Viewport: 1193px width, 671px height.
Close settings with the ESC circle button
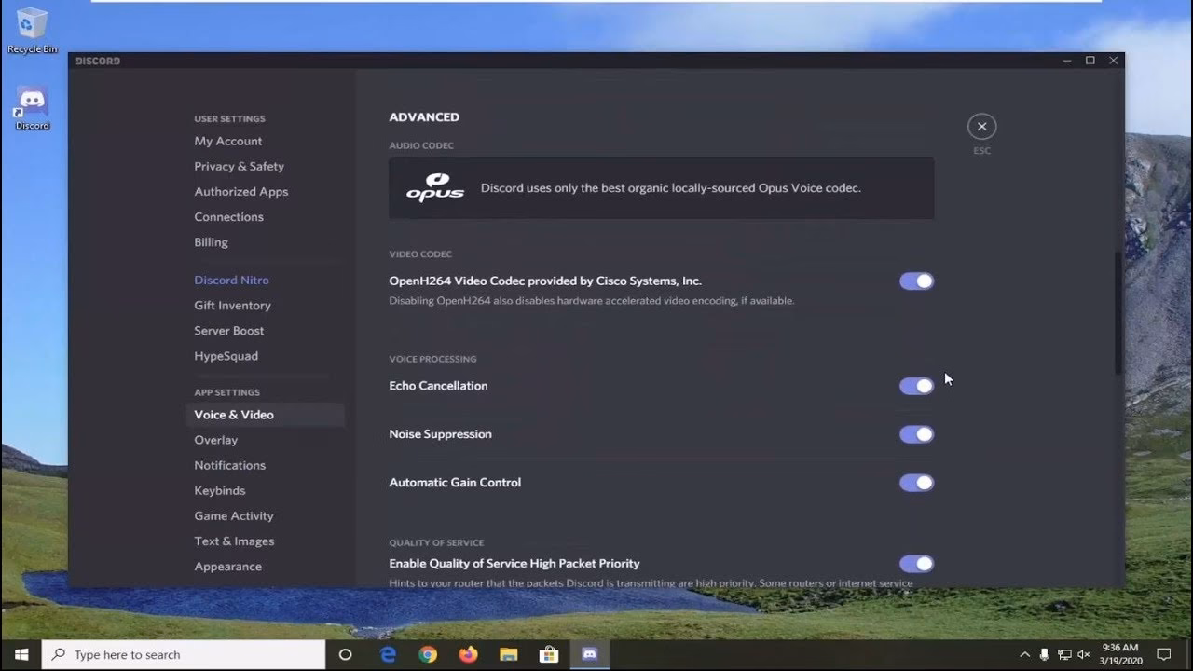click(x=981, y=126)
